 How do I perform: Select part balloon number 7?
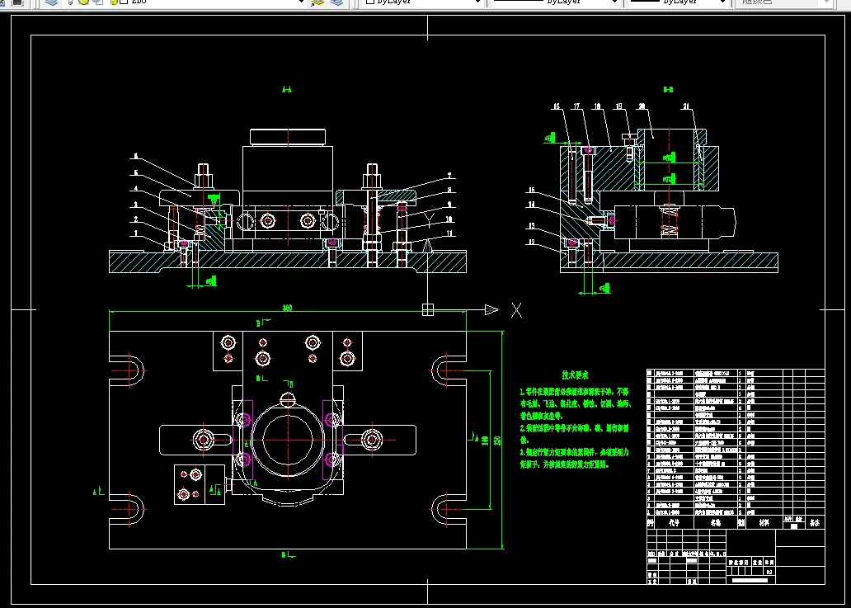click(x=449, y=176)
